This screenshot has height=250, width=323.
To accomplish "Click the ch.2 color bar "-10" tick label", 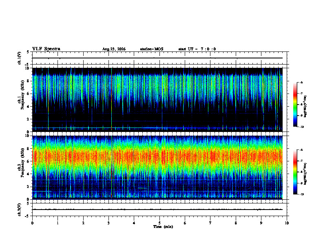I will (x=301, y=194).
